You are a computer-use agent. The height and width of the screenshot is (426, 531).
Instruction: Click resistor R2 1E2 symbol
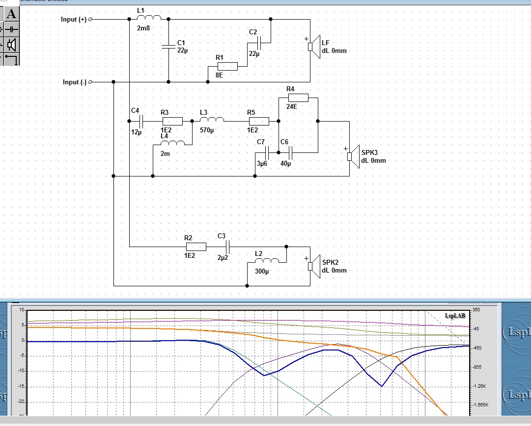(196, 247)
